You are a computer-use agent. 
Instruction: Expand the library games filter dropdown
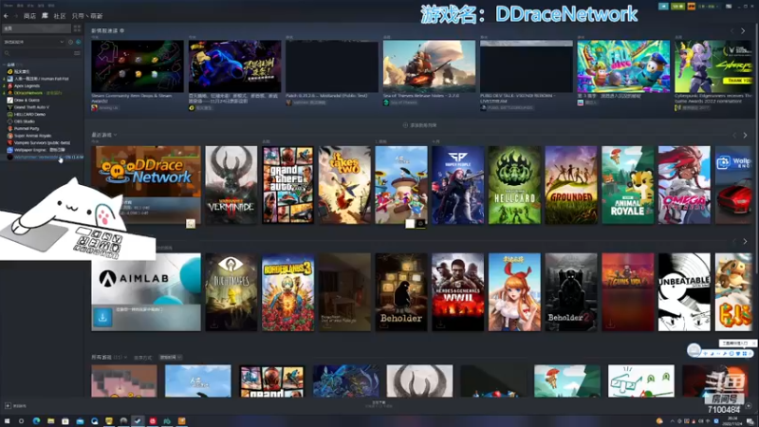click(x=34, y=42)
